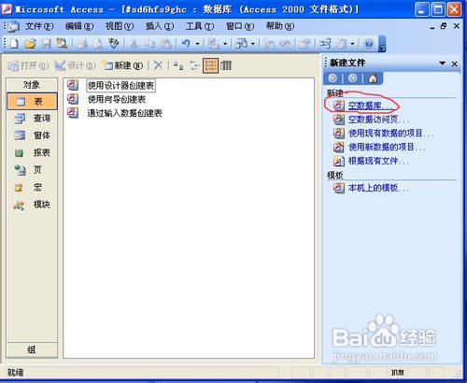Click the Forward arrow in task pane
The height and width of the screenshot is (383, 467).
pos(352,78)
